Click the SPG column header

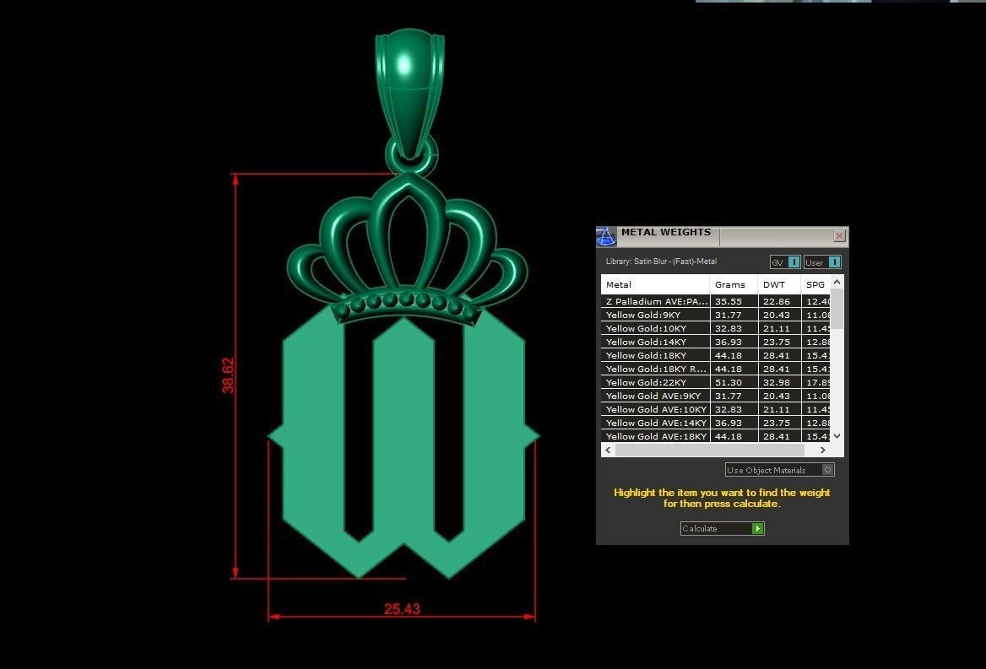pos(815,284)
